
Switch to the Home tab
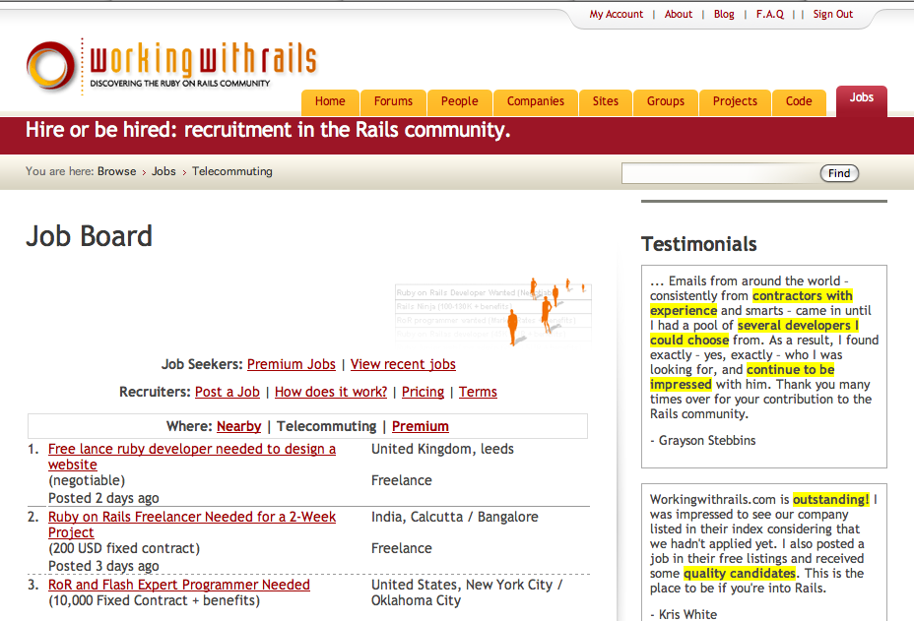coord(330,102)
